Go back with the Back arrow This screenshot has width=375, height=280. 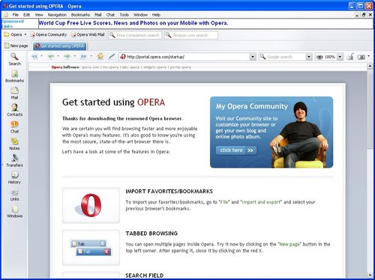51,57
